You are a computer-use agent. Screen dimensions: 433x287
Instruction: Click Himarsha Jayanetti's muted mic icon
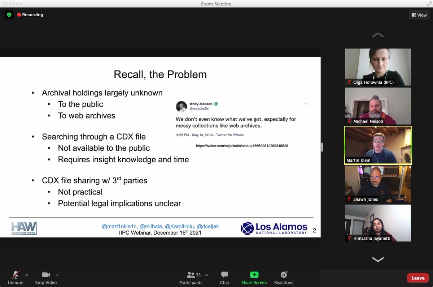[x=349, y=239]
